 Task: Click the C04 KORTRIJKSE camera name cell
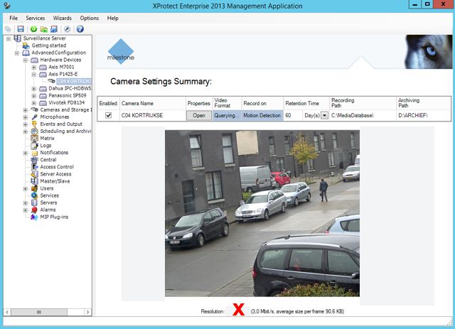153,115
